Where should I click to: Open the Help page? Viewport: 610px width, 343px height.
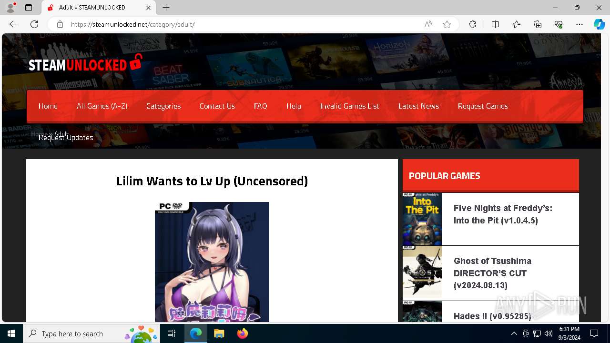pyautogui.click(x=294, y=106)
